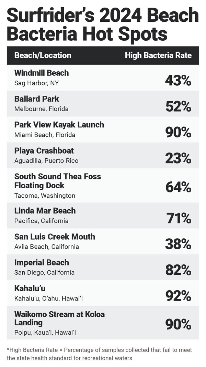
Task: Select the Linda Mar Beach entry
Action: click(45, 211)
